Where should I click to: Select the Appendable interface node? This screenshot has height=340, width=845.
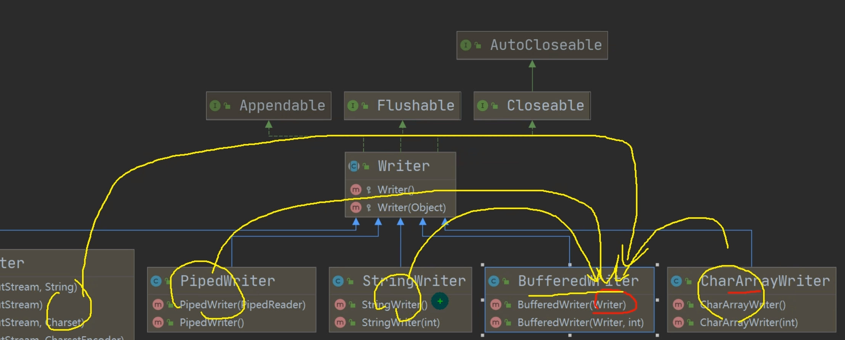268,106
